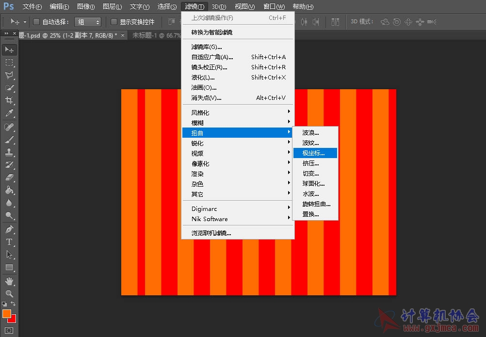Screen dimensions: 486x337
Task: Select the Rectangle shape tool
Action: point(9,267)
